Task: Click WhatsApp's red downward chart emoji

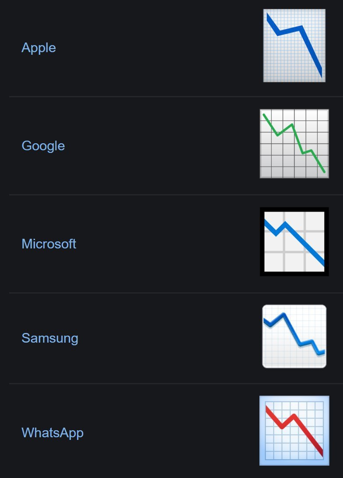Action: pos(294,431)
